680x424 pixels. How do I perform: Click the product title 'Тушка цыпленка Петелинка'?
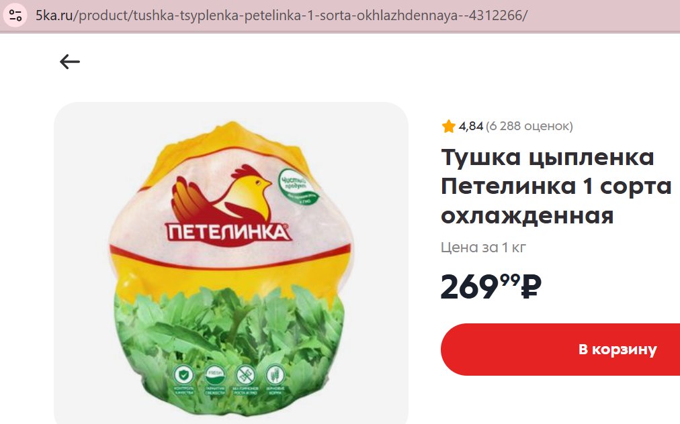[556, 187]
